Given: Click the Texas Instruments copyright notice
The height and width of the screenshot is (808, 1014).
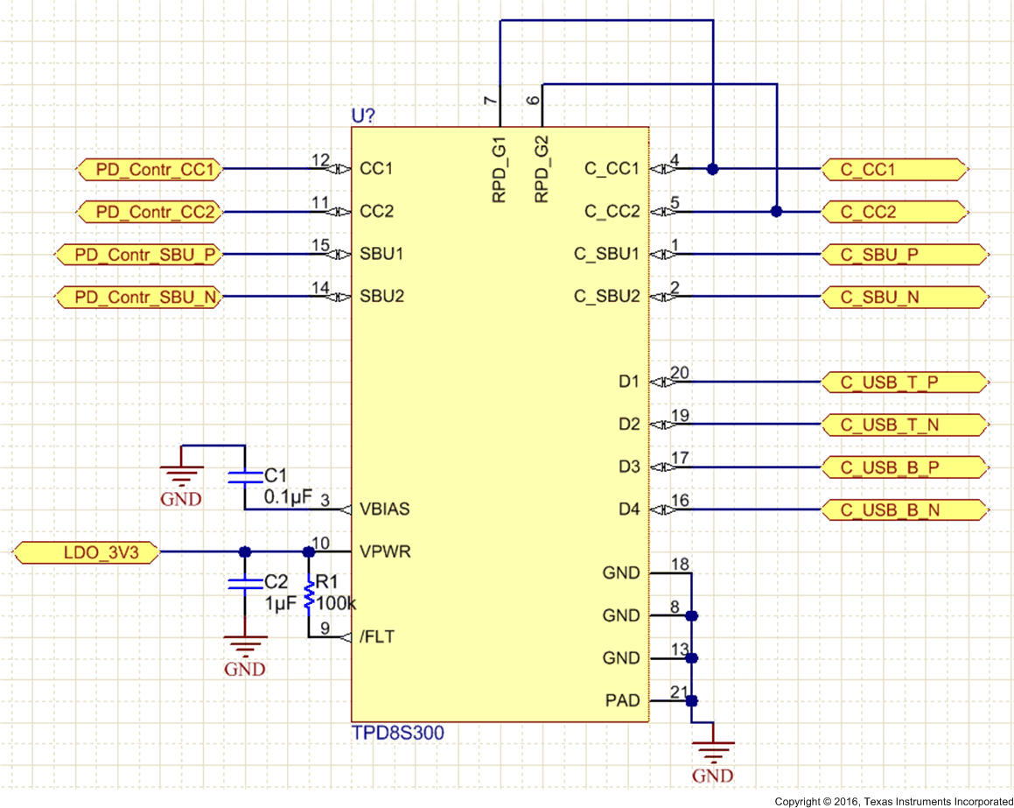Looking at the screenshot, I should coord(891,800).
